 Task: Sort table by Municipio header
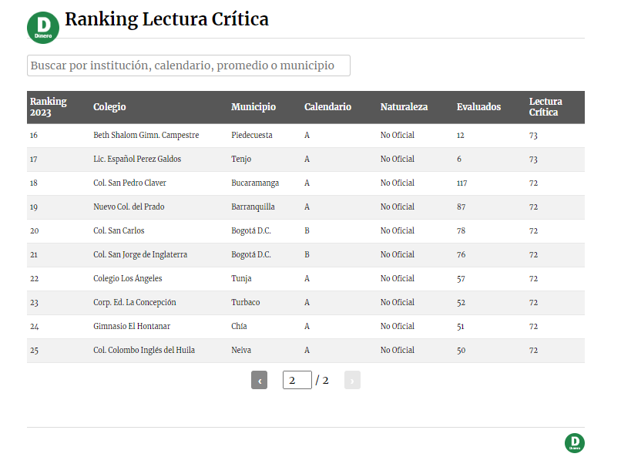[253, 107]
